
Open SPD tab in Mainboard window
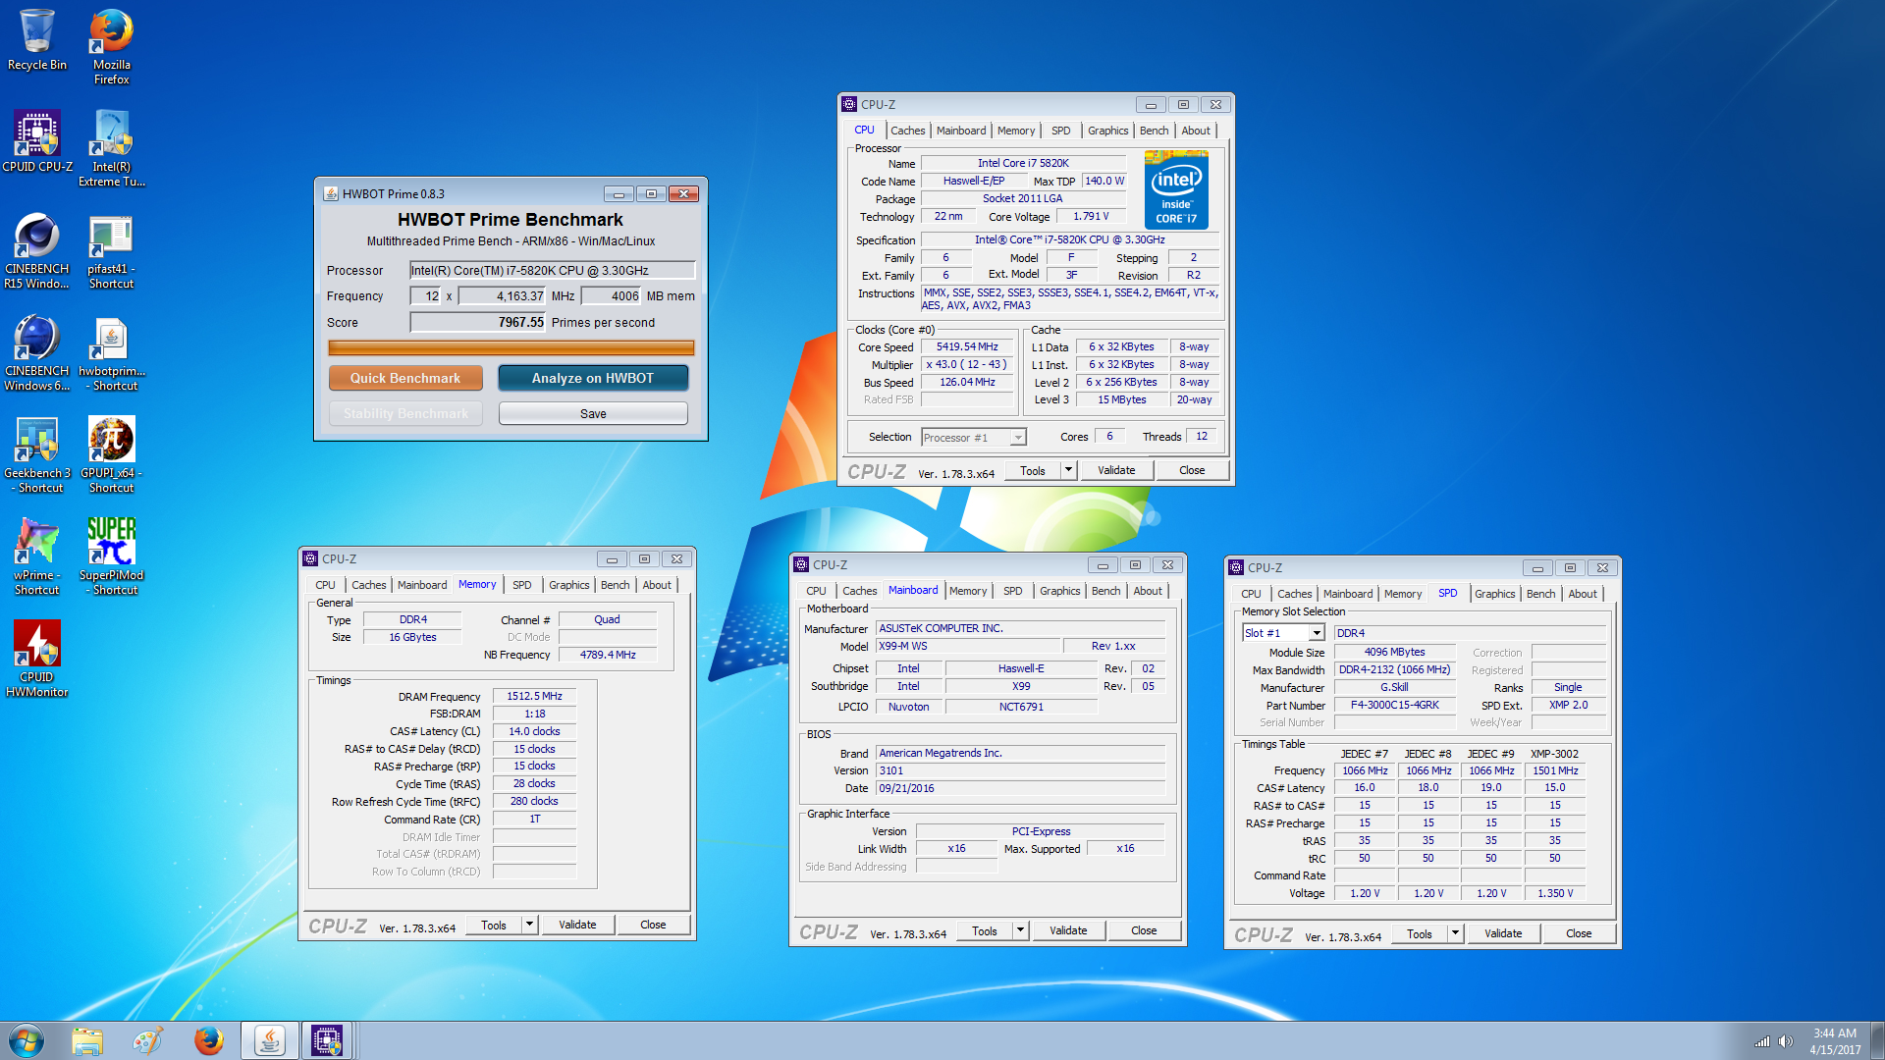click(x=1012, y=591)
